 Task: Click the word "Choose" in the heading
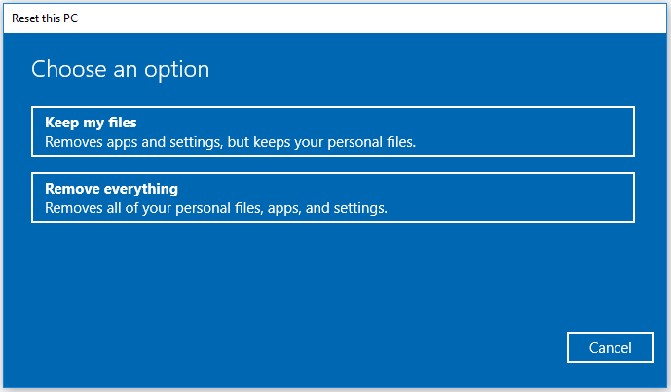64,69
